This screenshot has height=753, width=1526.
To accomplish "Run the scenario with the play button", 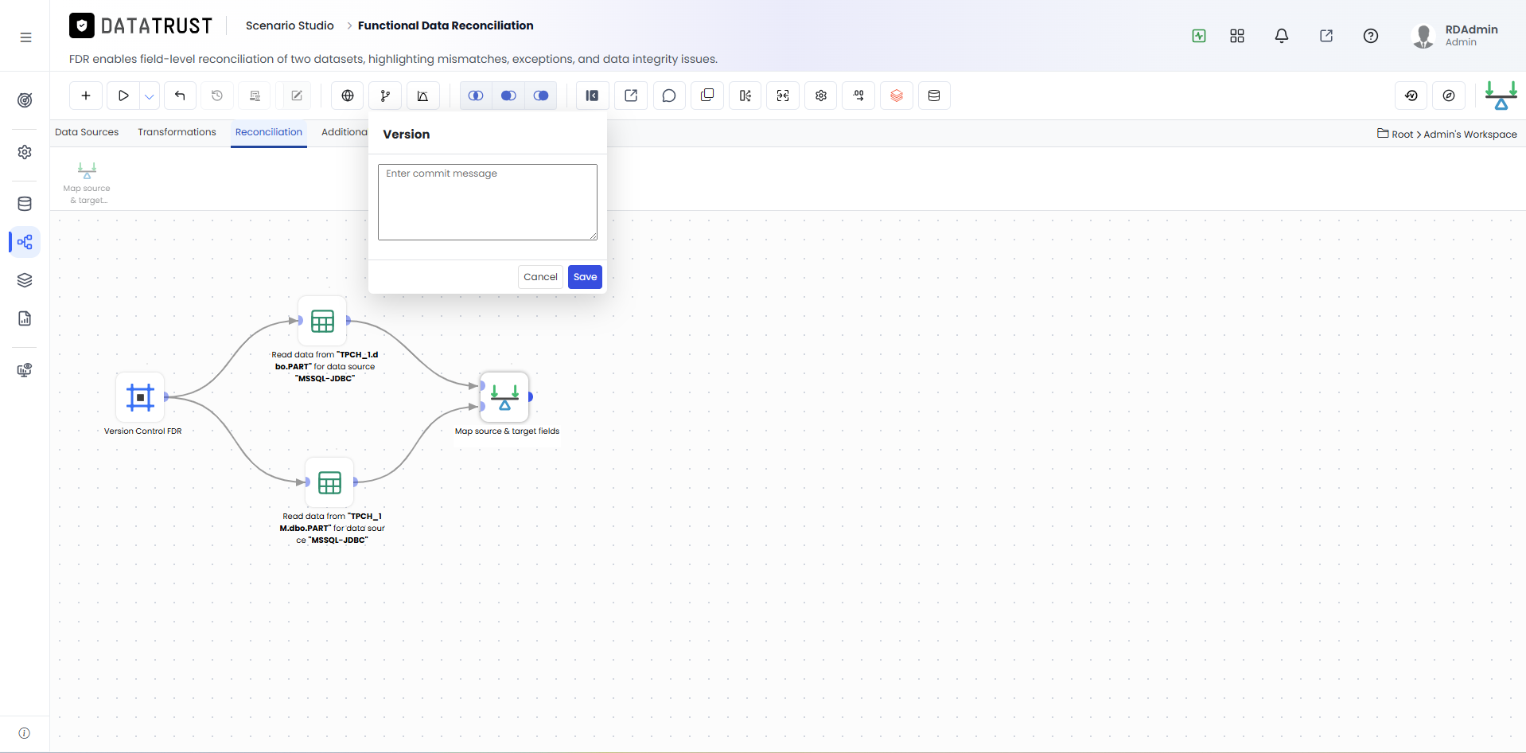I will coord(123,96).
